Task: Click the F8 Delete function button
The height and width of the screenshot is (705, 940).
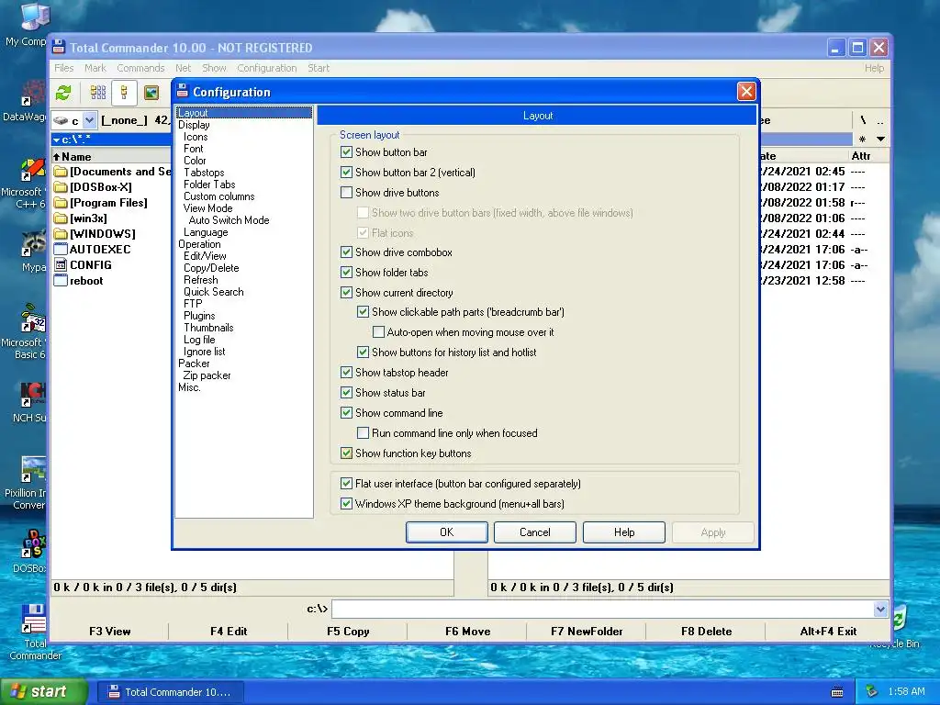Action: pyautogui.click(x=706, y=632)
